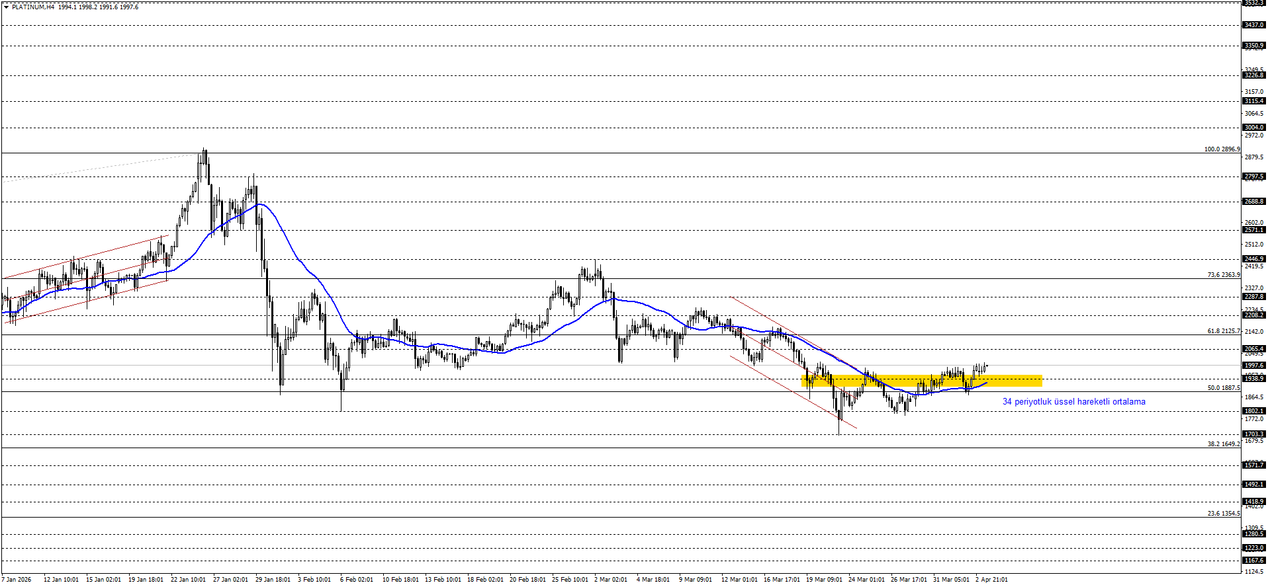Select the blue 34-period EMA annotation text
Image resolution: width=1268 pixels, height=587 pixels.
(1073, 401)
